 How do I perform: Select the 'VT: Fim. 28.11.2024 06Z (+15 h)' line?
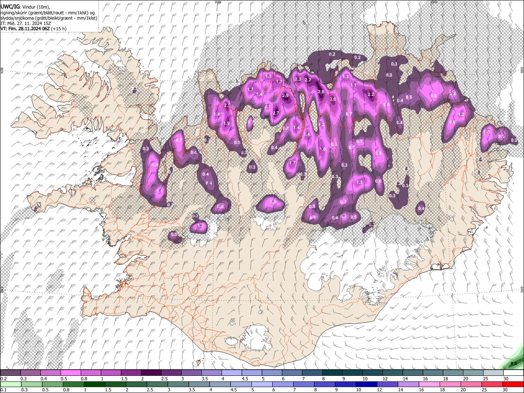(33, 29)
